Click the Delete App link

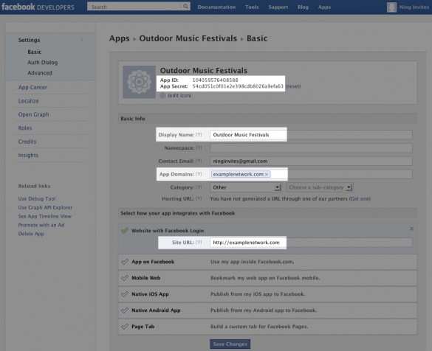[31, 234]
